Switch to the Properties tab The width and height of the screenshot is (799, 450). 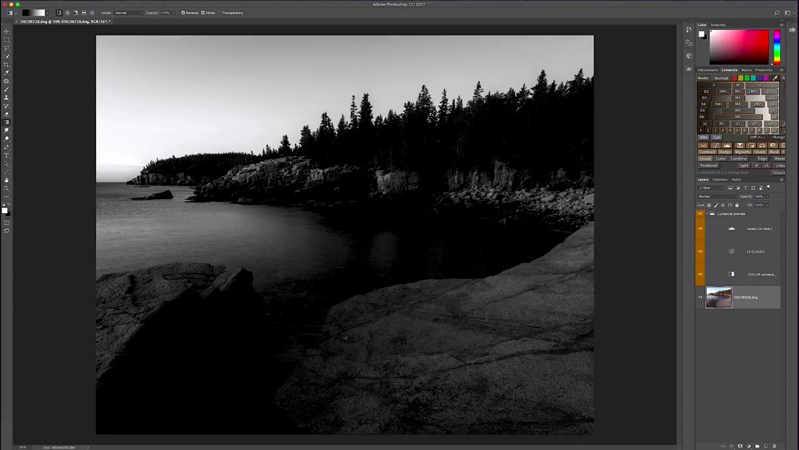[x=764, y=70]
